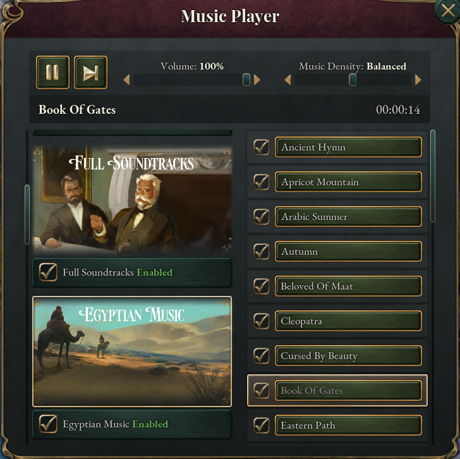Close the Music Player window
This screenshot has height=459, width=460.
[x=447, y=11]
